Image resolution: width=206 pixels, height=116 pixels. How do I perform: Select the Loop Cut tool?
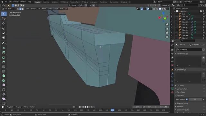[4, 67]
